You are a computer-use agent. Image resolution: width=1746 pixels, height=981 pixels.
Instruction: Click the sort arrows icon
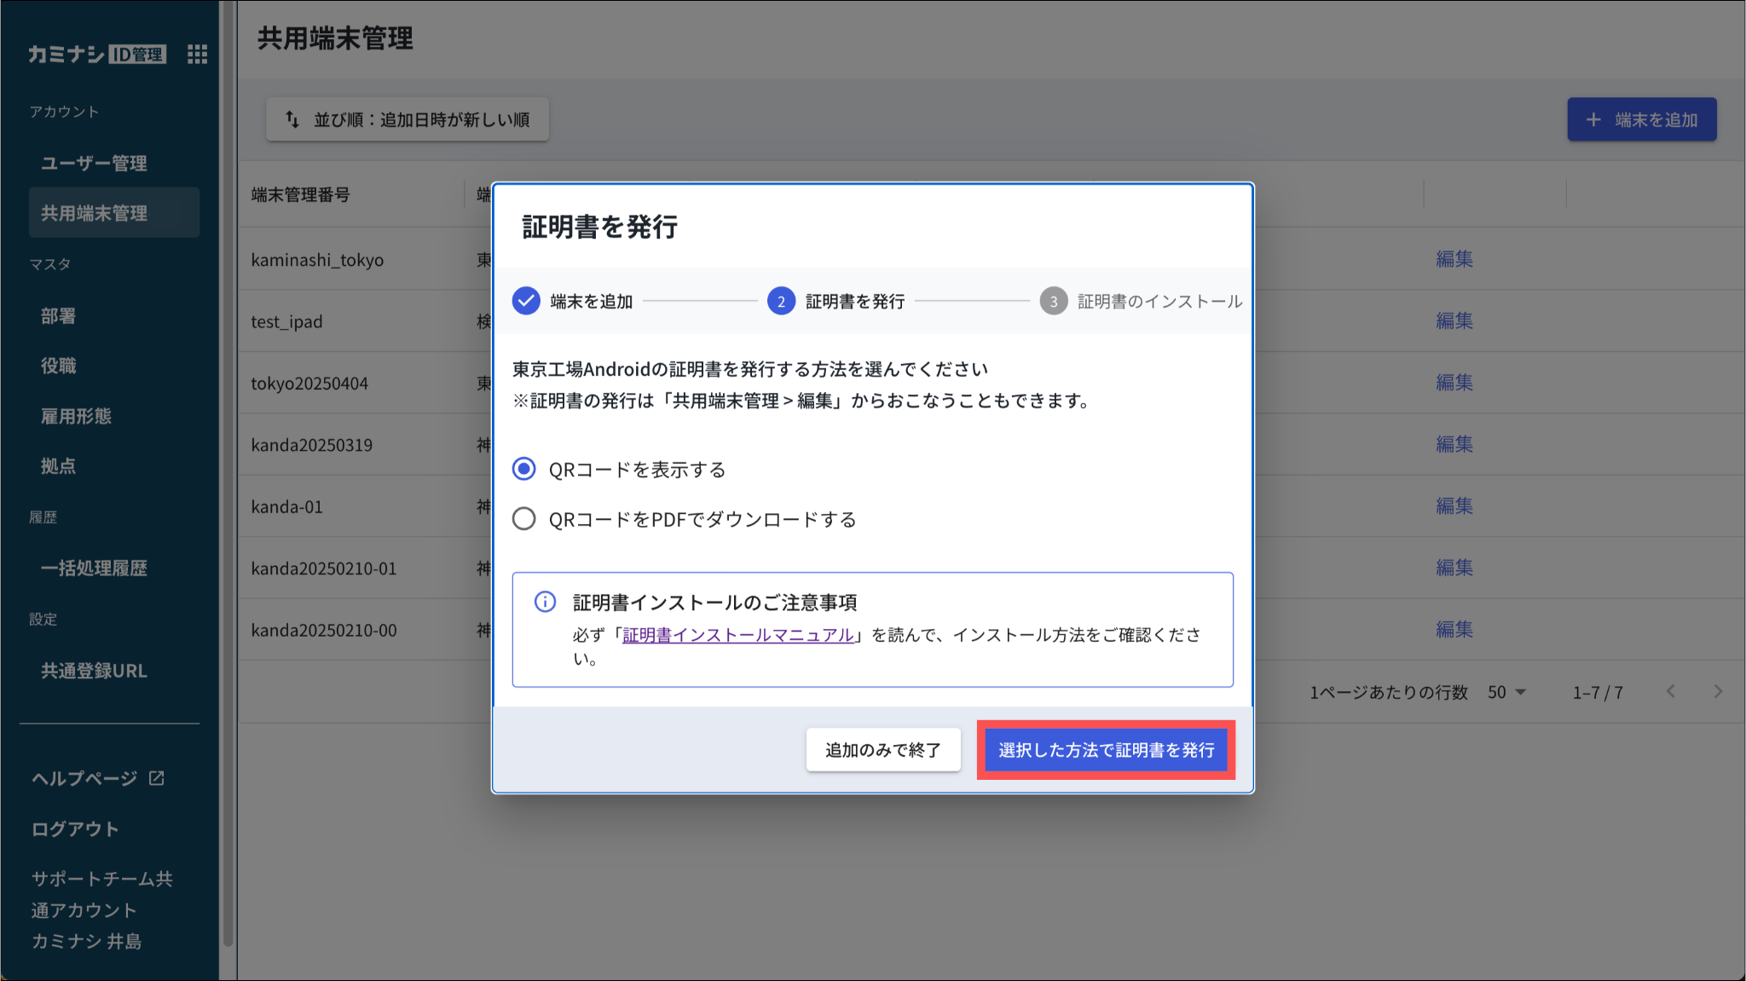point(292,119)
